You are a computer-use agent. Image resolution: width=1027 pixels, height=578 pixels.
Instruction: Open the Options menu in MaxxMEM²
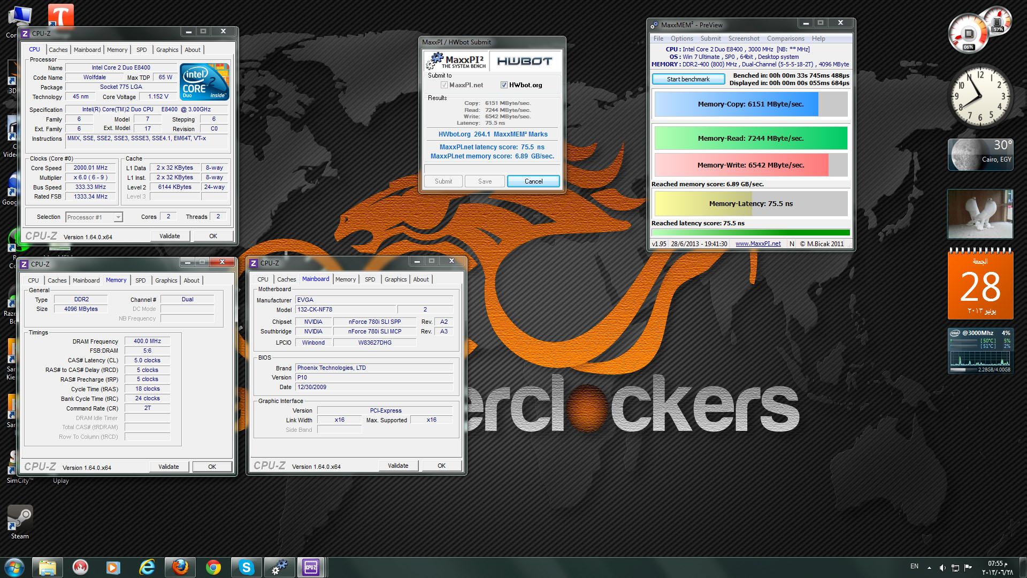point(682,39)
